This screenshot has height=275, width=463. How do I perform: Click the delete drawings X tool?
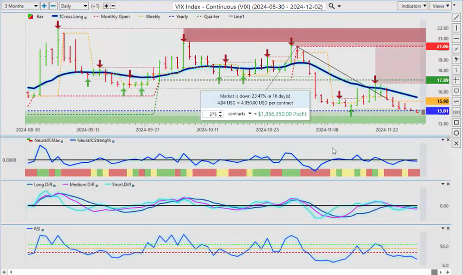[x=456, y=143]
